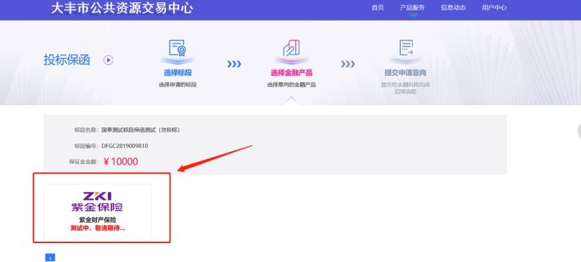
Task: Click the ZKI 紫金保险 logo
Action: [97, 202]
